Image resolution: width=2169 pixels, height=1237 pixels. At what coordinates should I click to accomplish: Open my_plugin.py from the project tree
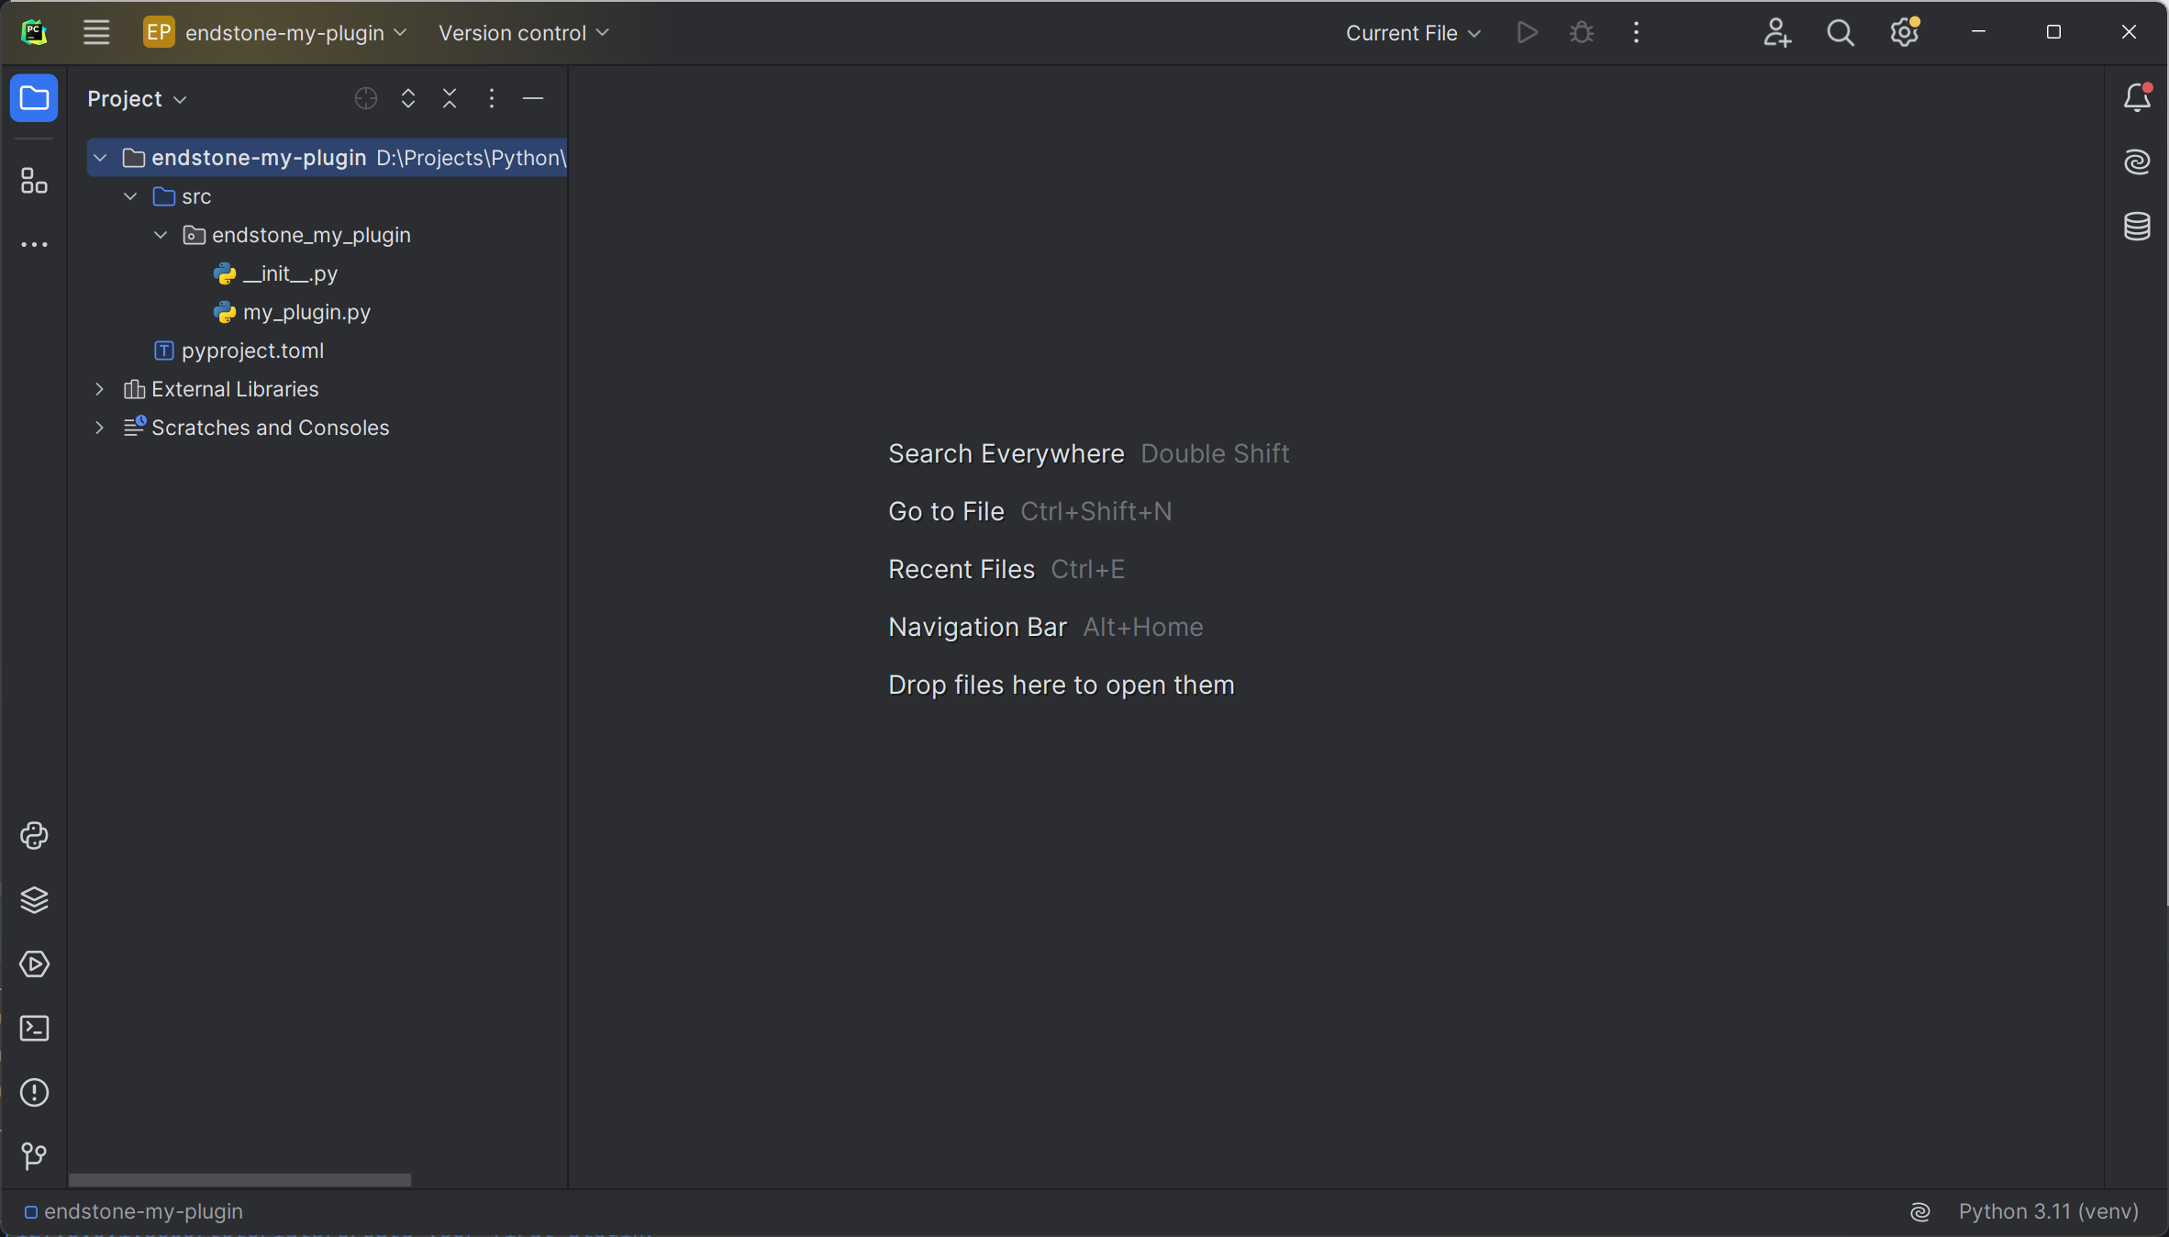pos(306,312)
